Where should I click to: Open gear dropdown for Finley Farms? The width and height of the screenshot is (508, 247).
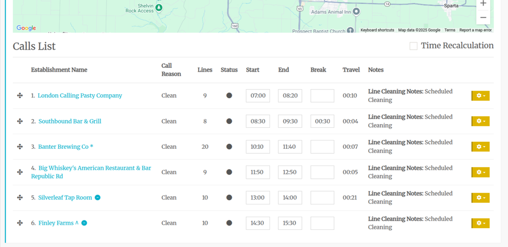click(x=480, y=223)
